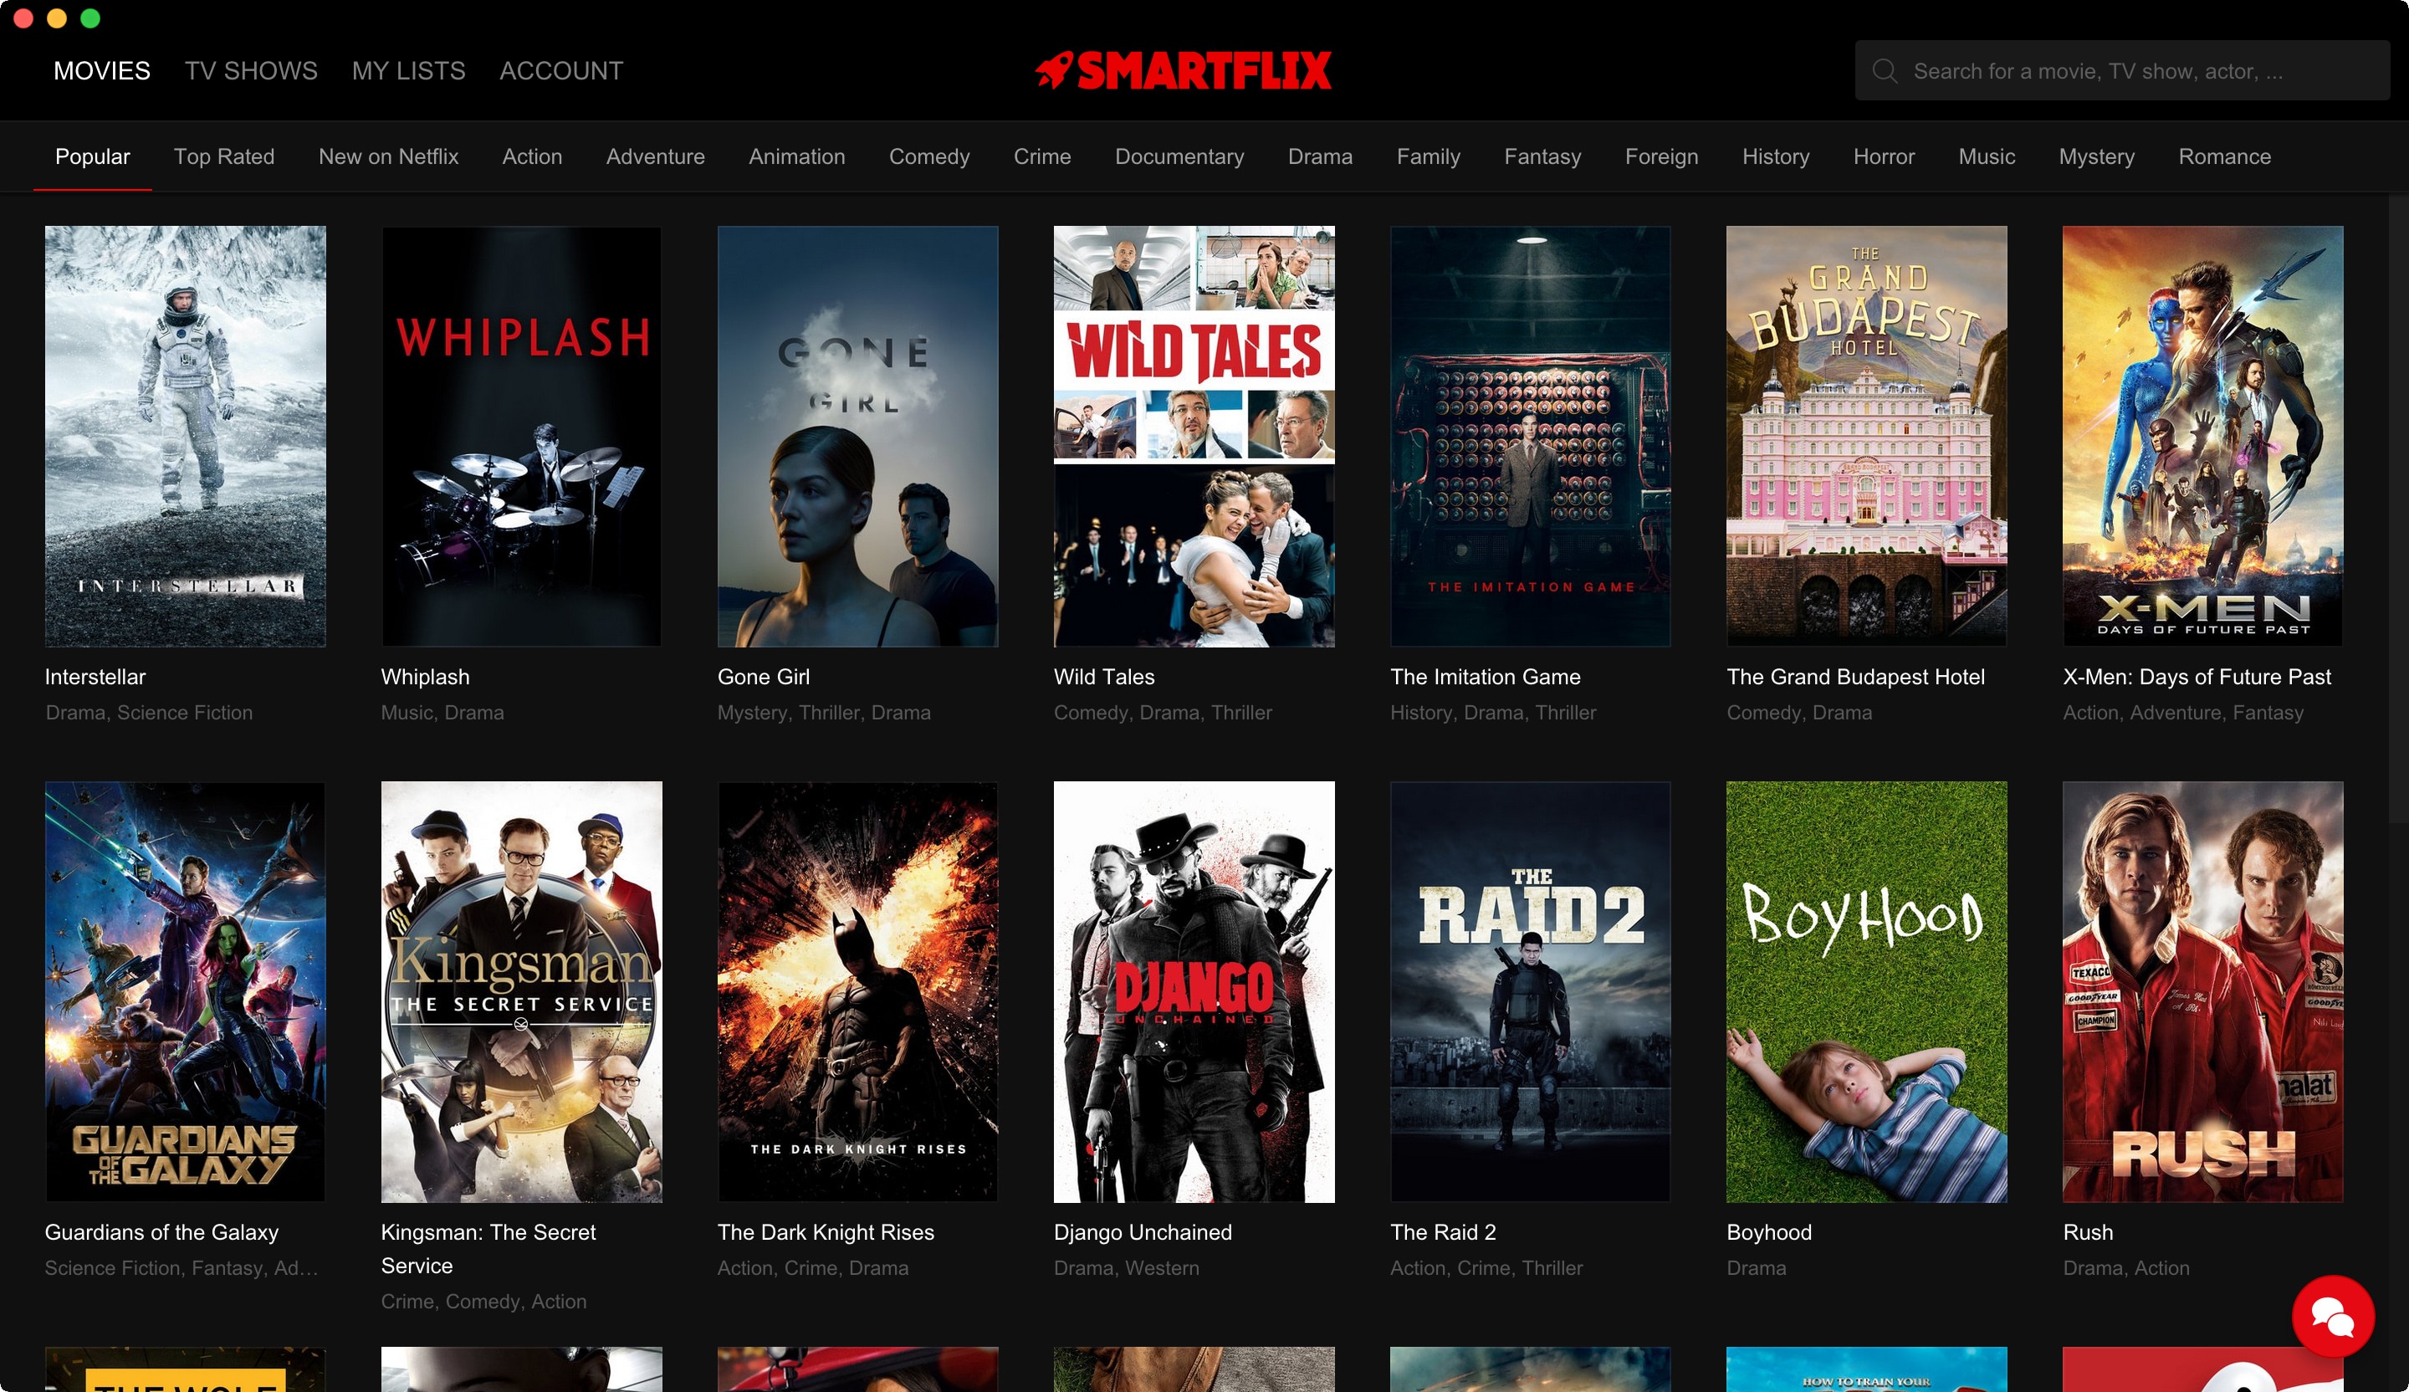This screenshot has height=1392, width=2409.
Task: Click Kingsman: The Secret Service title
Action: click(488, 1249)
